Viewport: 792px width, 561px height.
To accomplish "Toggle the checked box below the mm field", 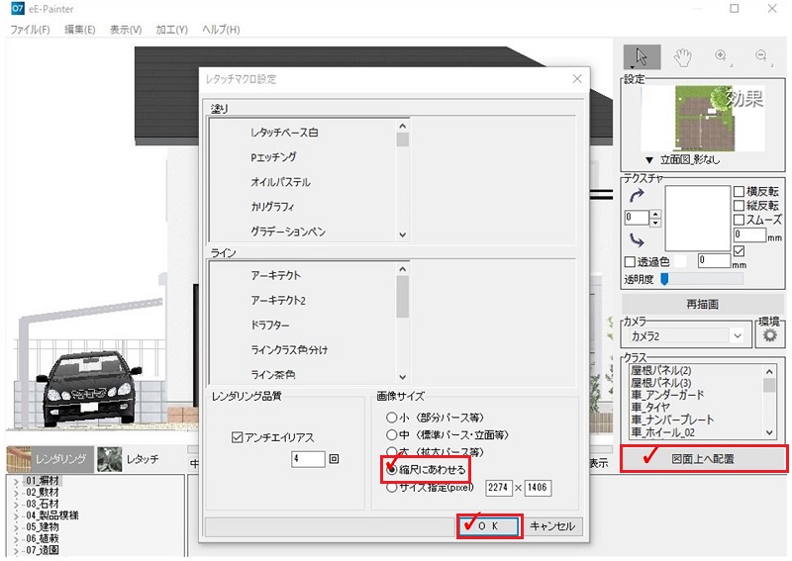I will (x=739, y=251).
